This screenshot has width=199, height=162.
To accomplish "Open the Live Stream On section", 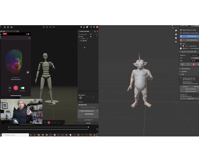I will 88,120.
